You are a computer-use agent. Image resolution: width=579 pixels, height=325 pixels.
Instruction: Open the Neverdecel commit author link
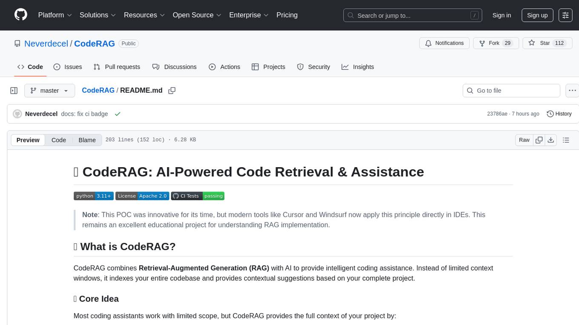point(41,114)
